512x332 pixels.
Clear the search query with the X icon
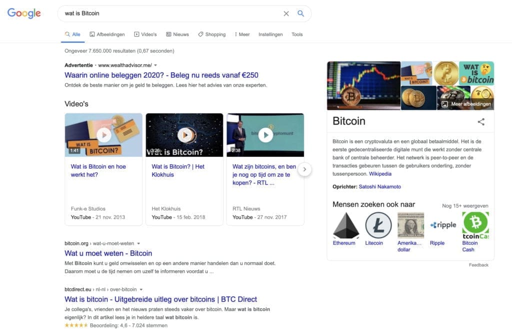click(x=286, y=14)
